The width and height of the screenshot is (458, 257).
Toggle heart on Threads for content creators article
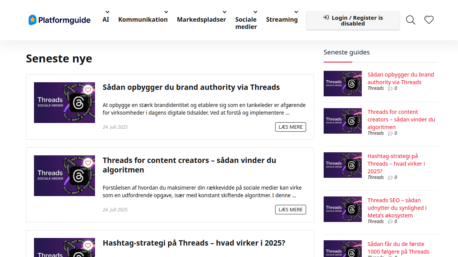point(88,163)
